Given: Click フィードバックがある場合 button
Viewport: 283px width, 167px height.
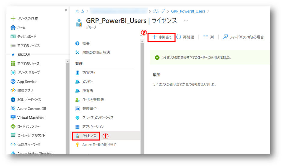Looking at the screenshot, I should click(243, 37).
